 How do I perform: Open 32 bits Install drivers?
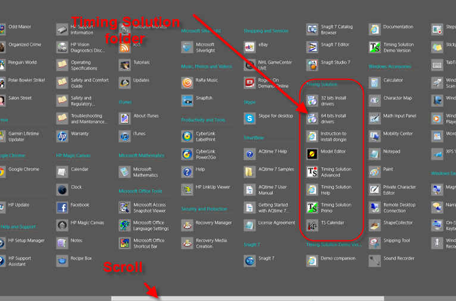pyautogui.click(x=313, y=101)
